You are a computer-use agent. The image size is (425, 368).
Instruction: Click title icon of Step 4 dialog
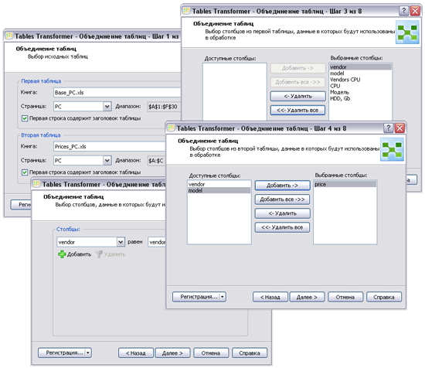(171, 128)
